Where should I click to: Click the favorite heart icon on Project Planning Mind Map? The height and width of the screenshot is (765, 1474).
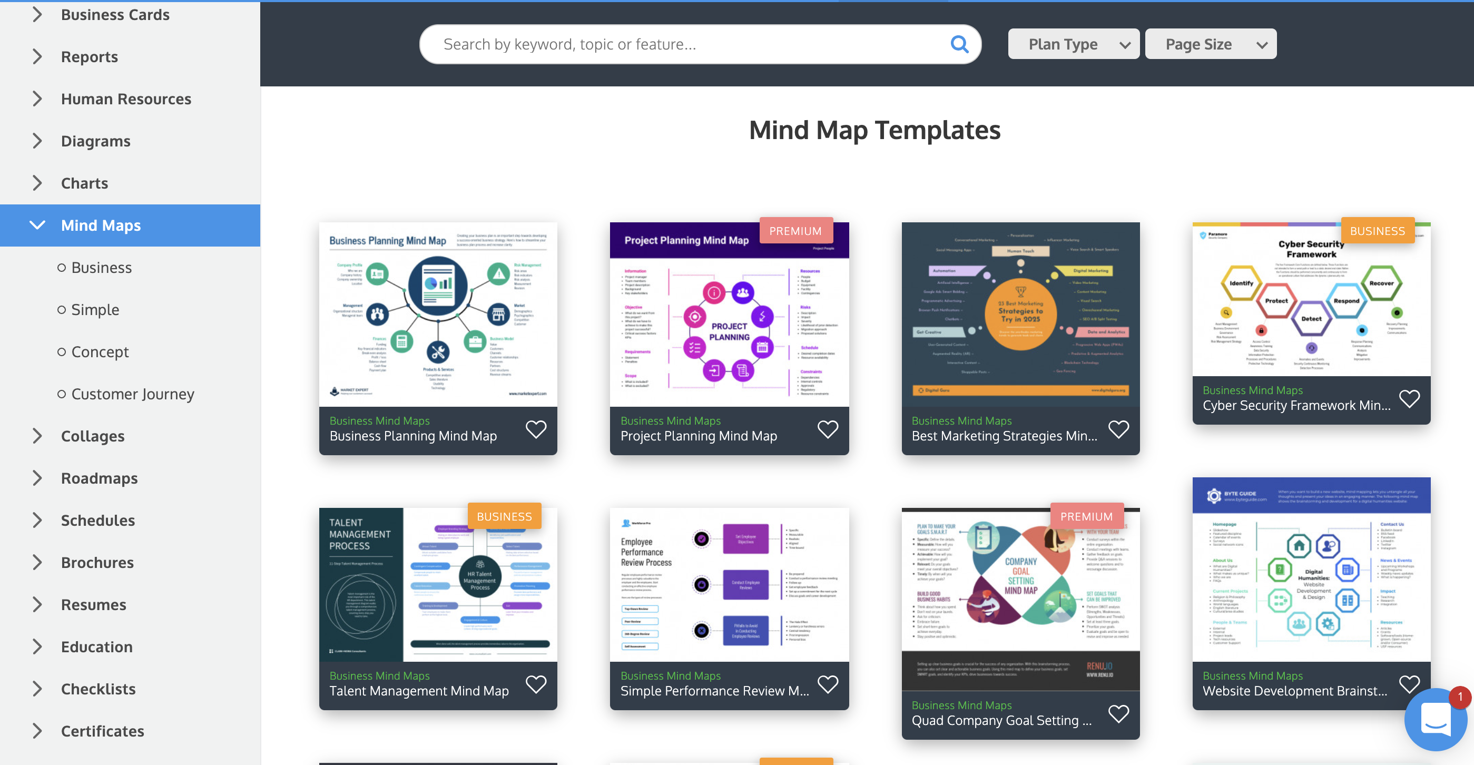click(828, 429)
